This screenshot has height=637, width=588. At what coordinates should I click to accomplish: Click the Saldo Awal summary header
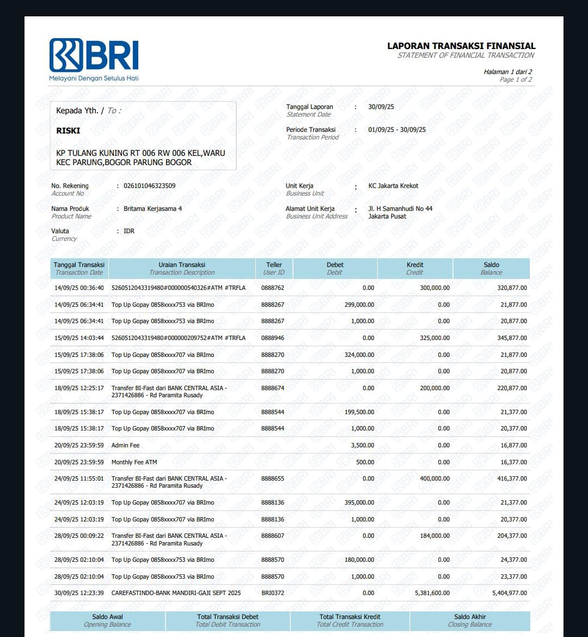click(x=107, y=620)
